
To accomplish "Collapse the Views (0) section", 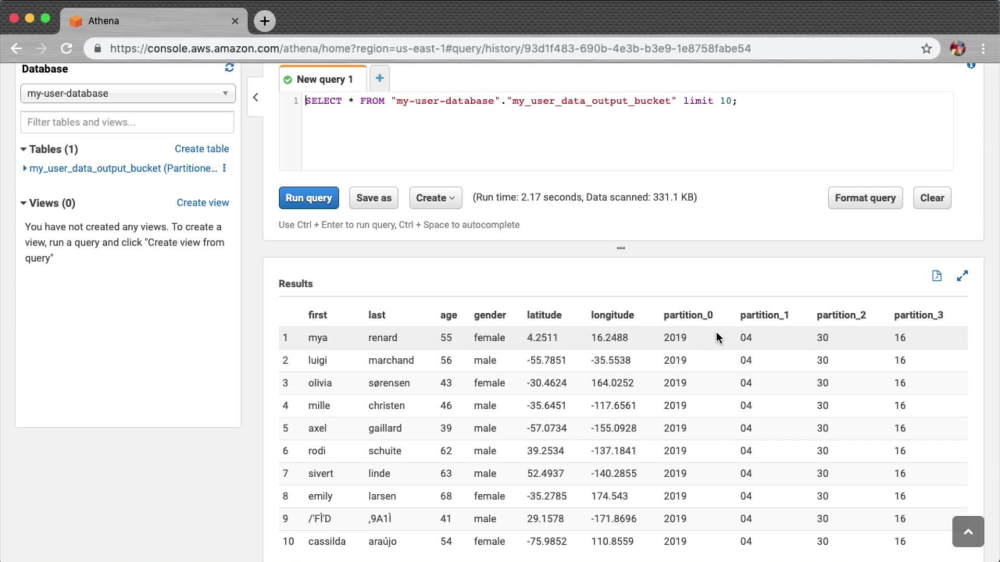I will coord(23,203).
